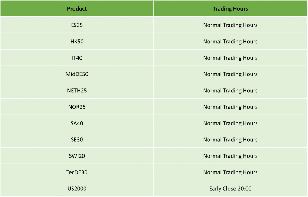The width and height of the screenshot is (308, 197).
Task: Select the ES35 product cell
Action: (77, 25)
